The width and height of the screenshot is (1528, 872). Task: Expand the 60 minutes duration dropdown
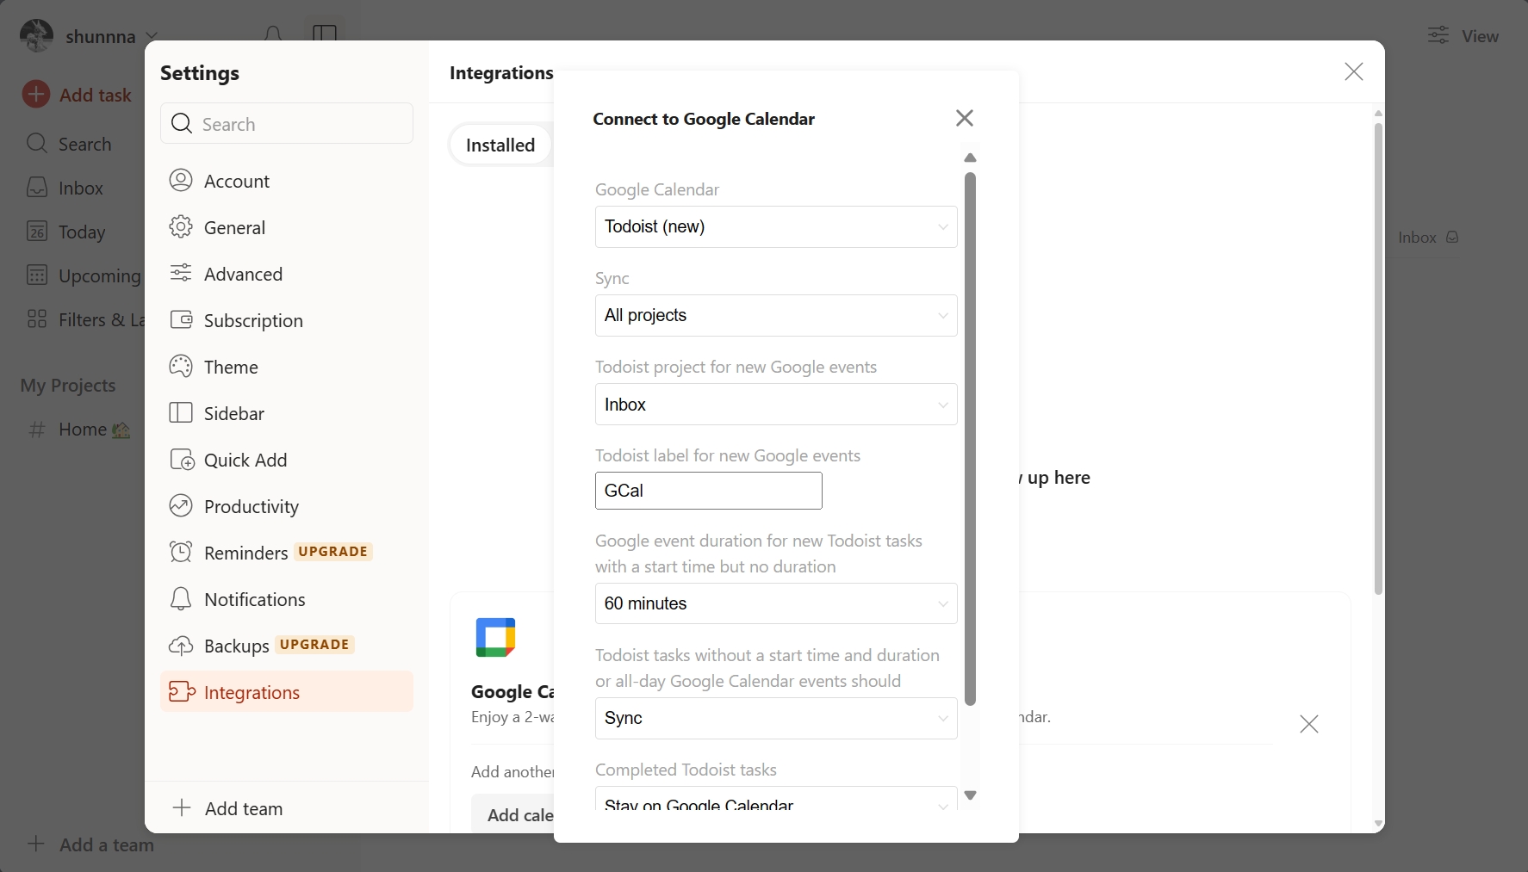coord(776,603)
